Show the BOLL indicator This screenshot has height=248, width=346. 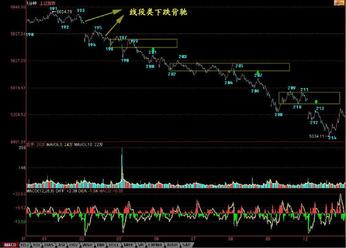coord(113,245)
